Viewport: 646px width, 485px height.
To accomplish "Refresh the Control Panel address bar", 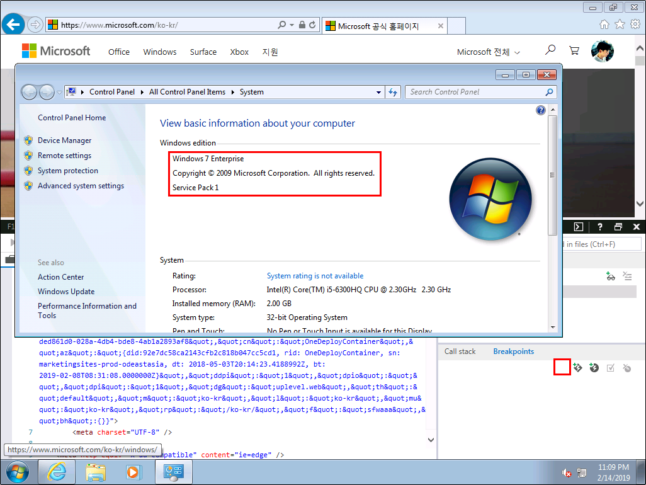I will [393, 92].
